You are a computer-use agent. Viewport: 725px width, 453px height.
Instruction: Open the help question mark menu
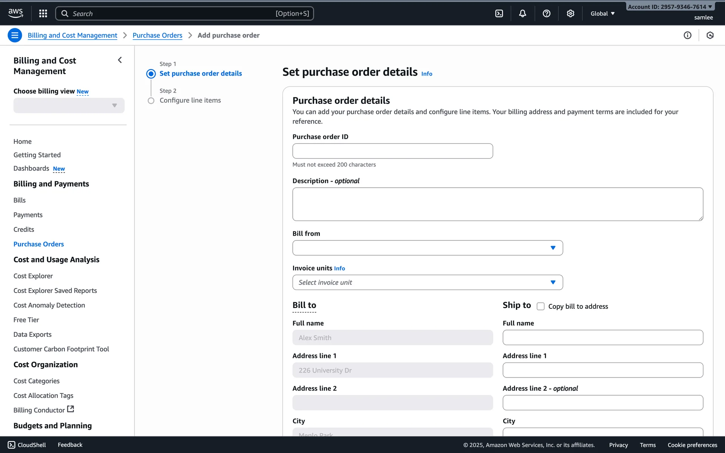pos(546,14)
